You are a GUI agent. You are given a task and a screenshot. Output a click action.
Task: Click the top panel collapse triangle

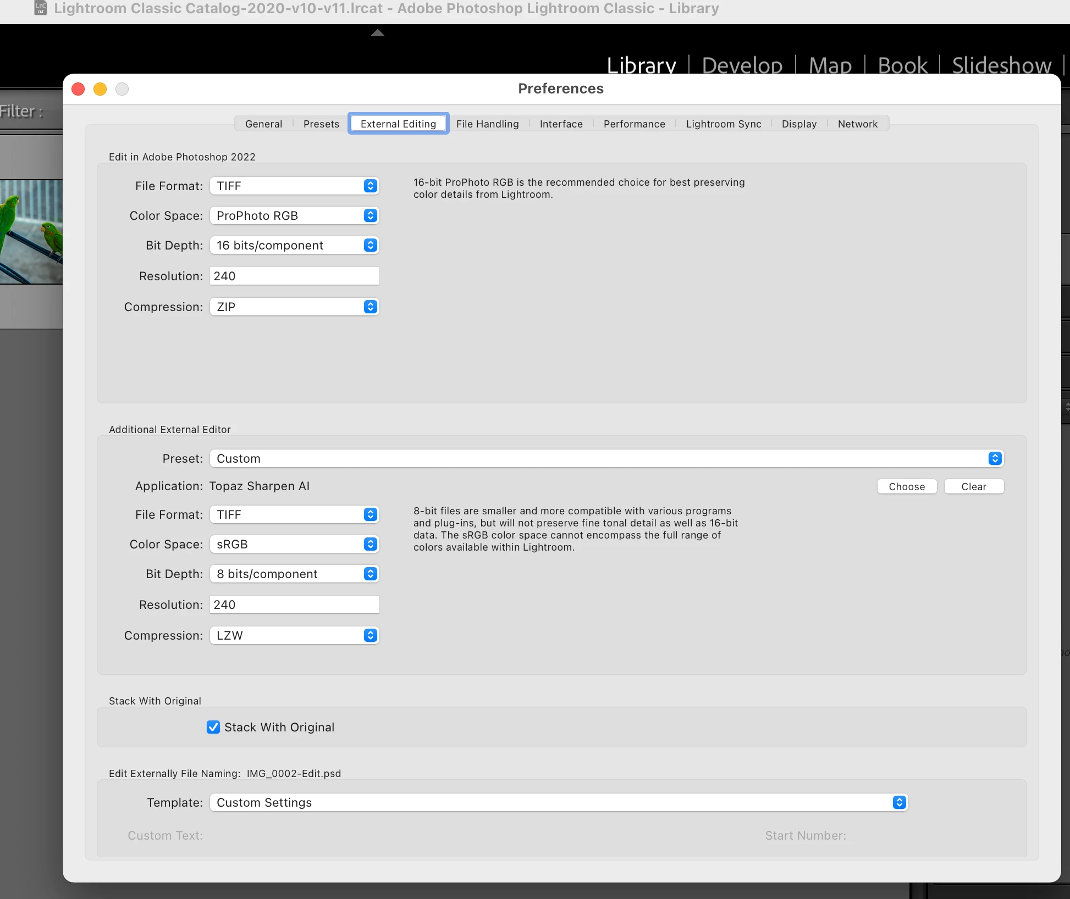pyautogui.click(x=377, y=33)
